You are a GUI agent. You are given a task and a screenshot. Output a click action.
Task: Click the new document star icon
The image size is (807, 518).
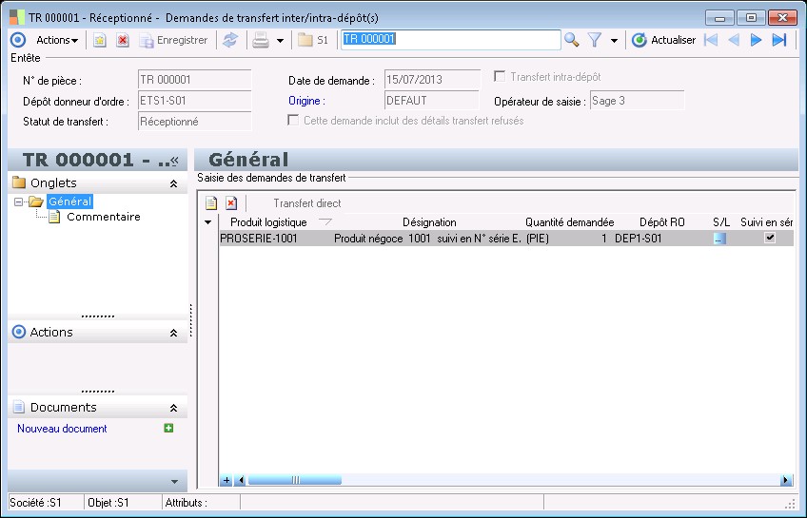click(100, 40)
